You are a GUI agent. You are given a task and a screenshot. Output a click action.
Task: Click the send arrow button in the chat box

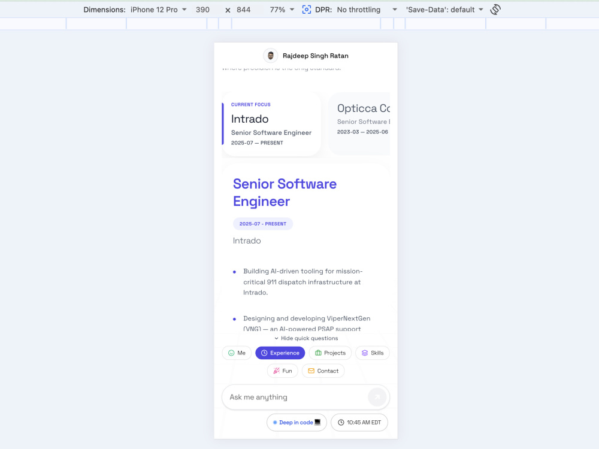[x=377, y=397]
